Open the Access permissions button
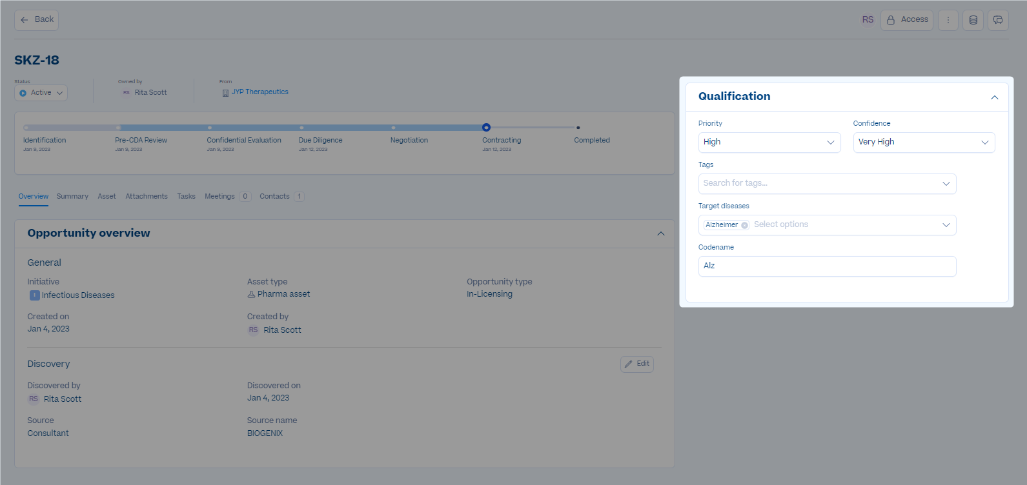The image size is (1027, 485). click(x=907, y=20)
